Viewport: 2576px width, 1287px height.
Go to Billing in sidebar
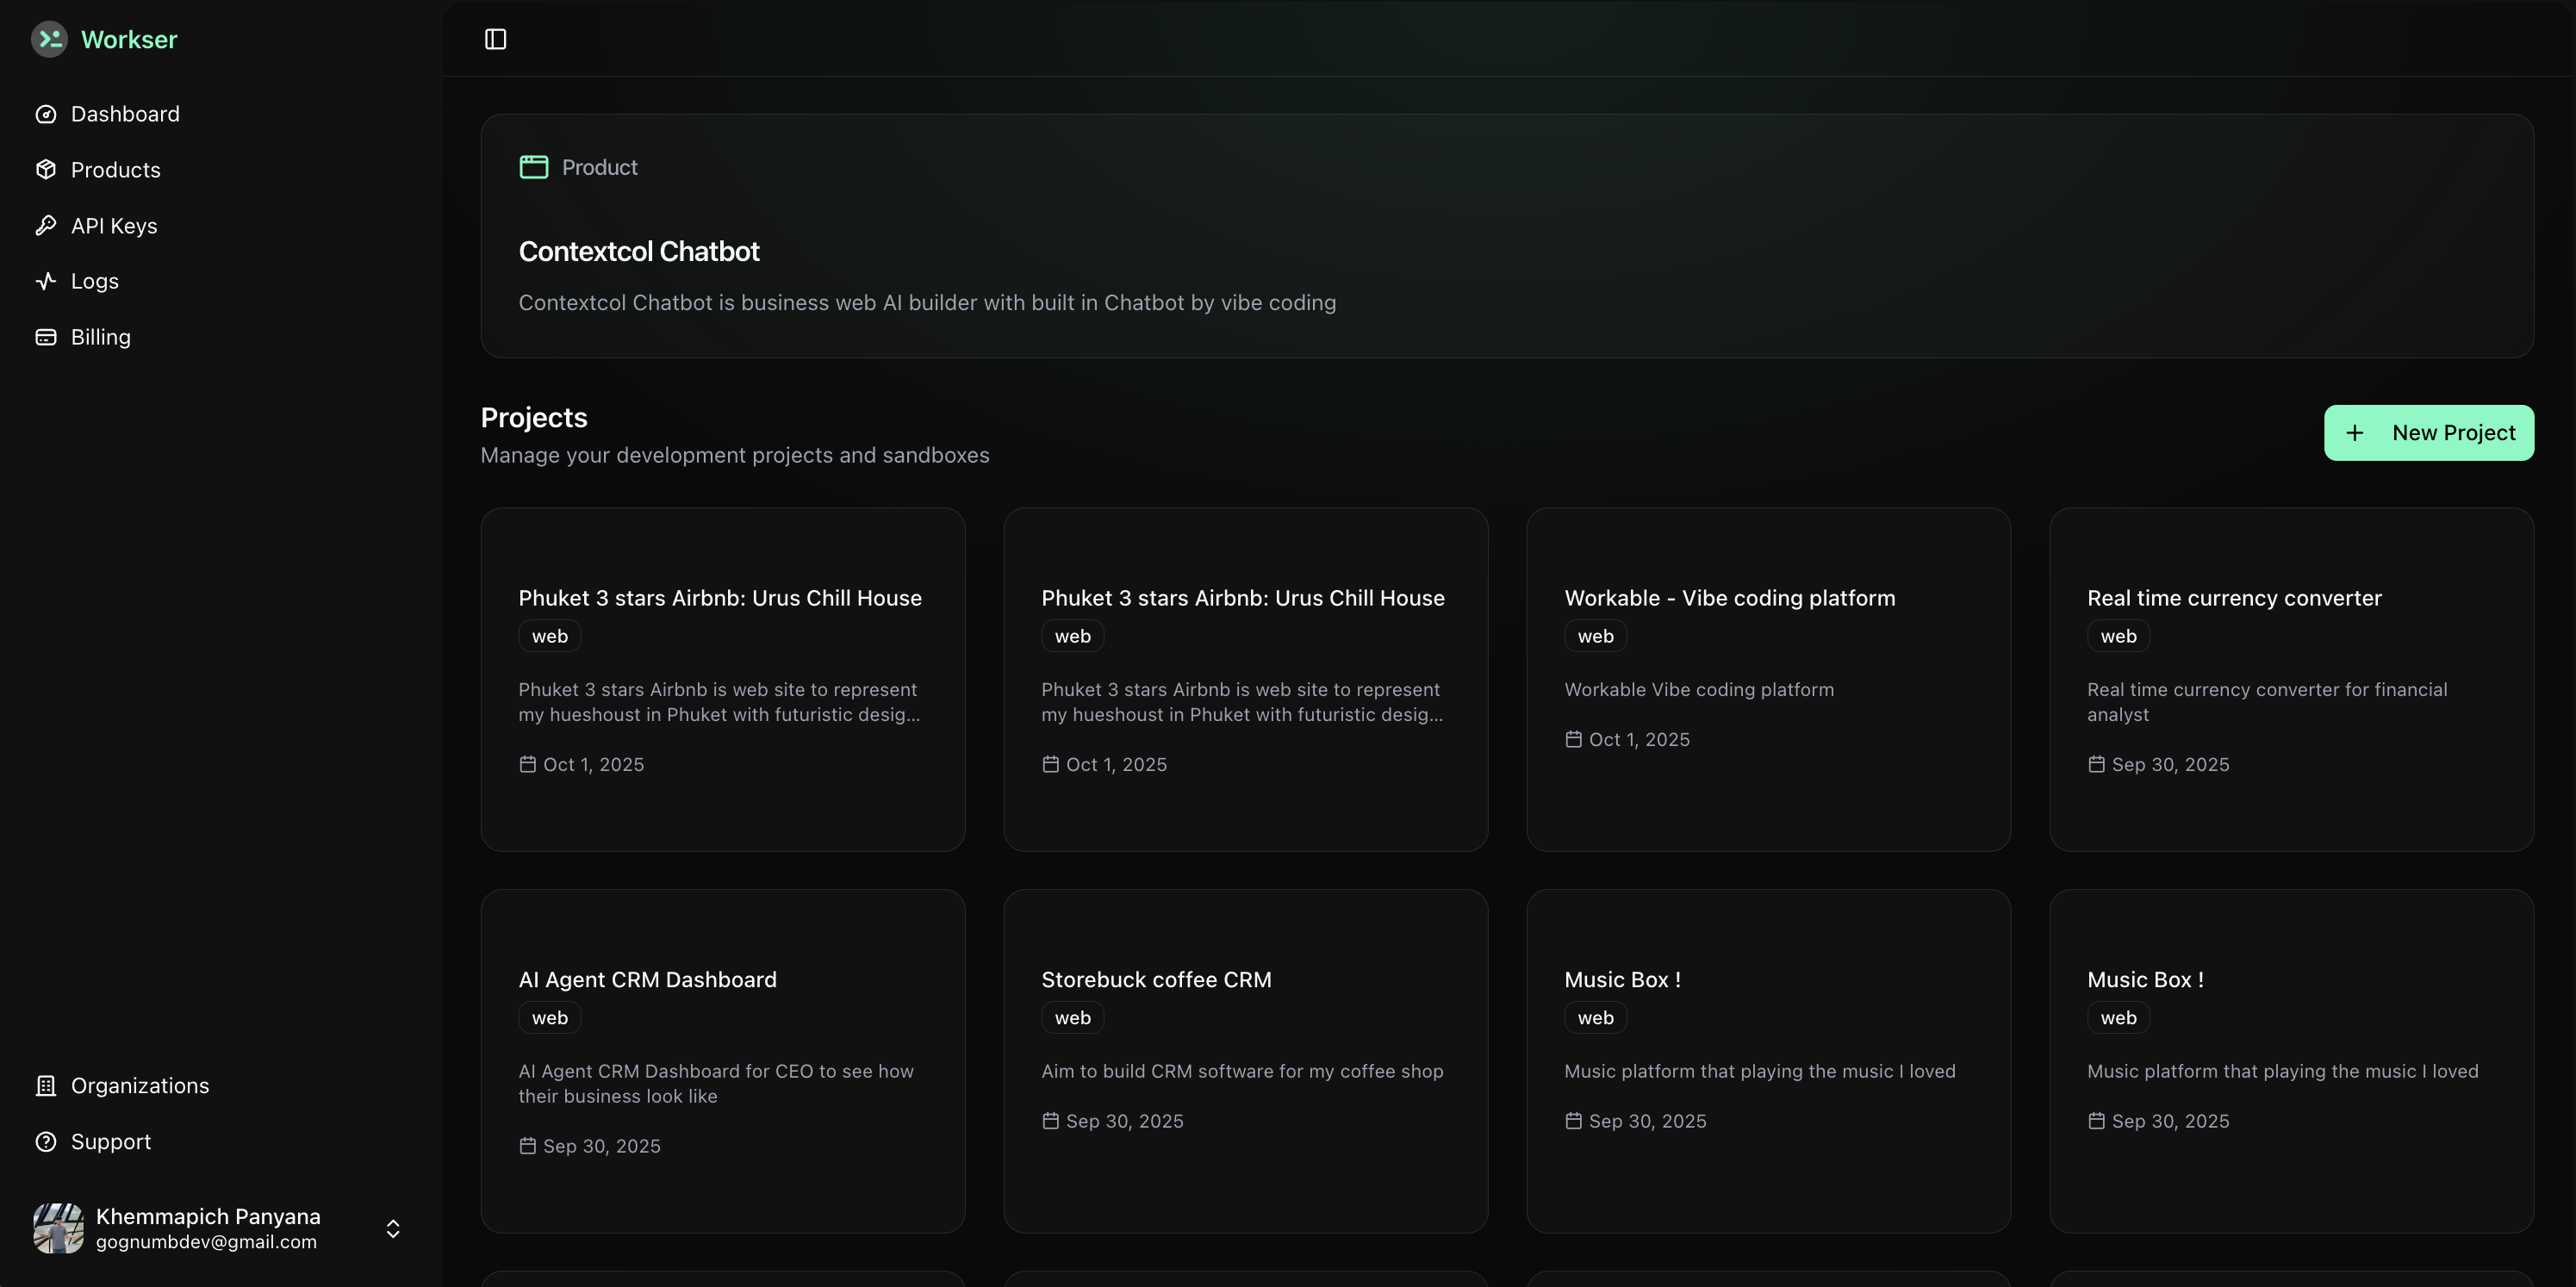tap(101, 337)
